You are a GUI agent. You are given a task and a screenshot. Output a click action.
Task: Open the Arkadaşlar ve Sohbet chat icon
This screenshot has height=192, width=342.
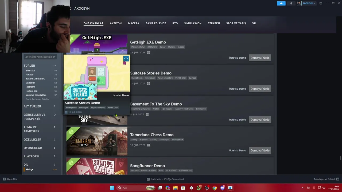[338, 179]
